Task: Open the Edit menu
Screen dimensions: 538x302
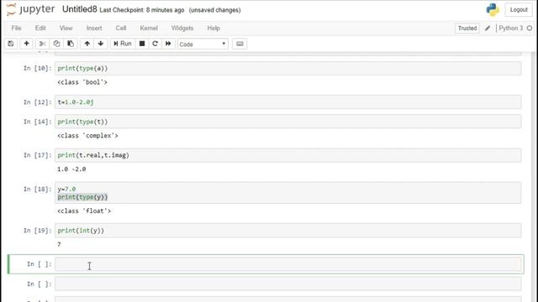Action: tap(40, 28)
